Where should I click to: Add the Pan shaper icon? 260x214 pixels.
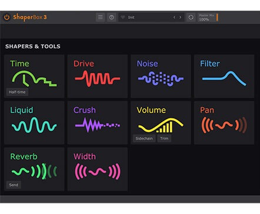coord(224,125)
